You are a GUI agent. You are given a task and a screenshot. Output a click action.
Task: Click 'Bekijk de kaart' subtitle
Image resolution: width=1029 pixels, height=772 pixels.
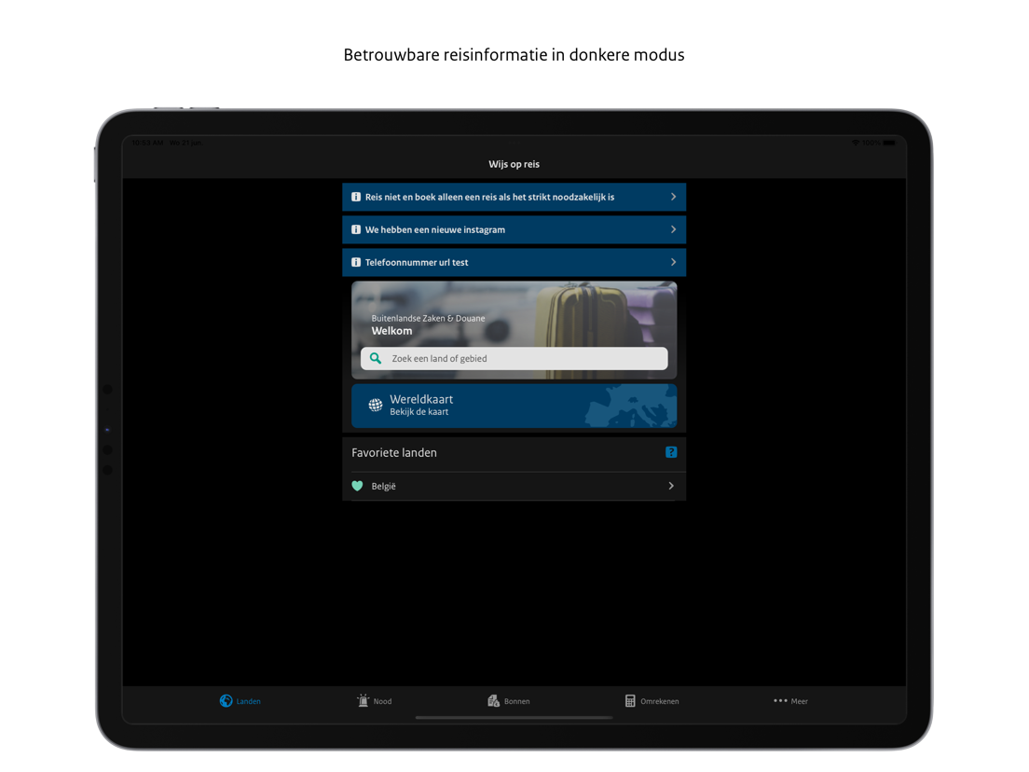coord(418,411)
